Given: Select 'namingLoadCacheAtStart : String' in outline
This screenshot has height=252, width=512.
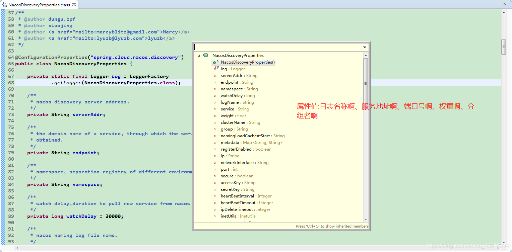Looking at the screenshot, I should 253,136.
